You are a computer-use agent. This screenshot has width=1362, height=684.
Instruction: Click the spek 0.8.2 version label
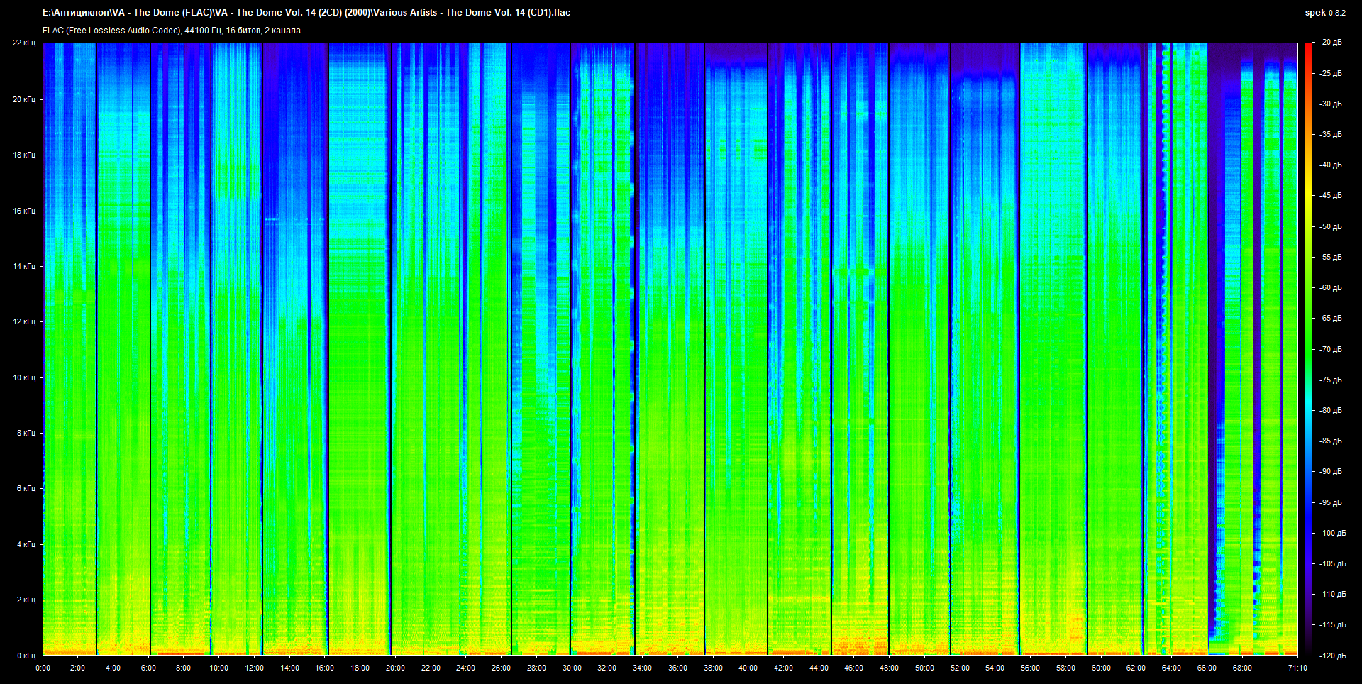(x=1324, y=13)
